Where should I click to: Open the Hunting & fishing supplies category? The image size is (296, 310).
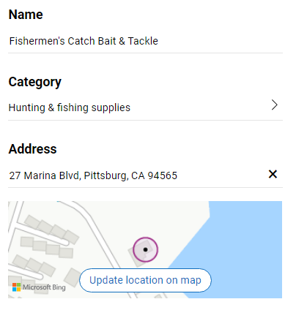[145, 107]
